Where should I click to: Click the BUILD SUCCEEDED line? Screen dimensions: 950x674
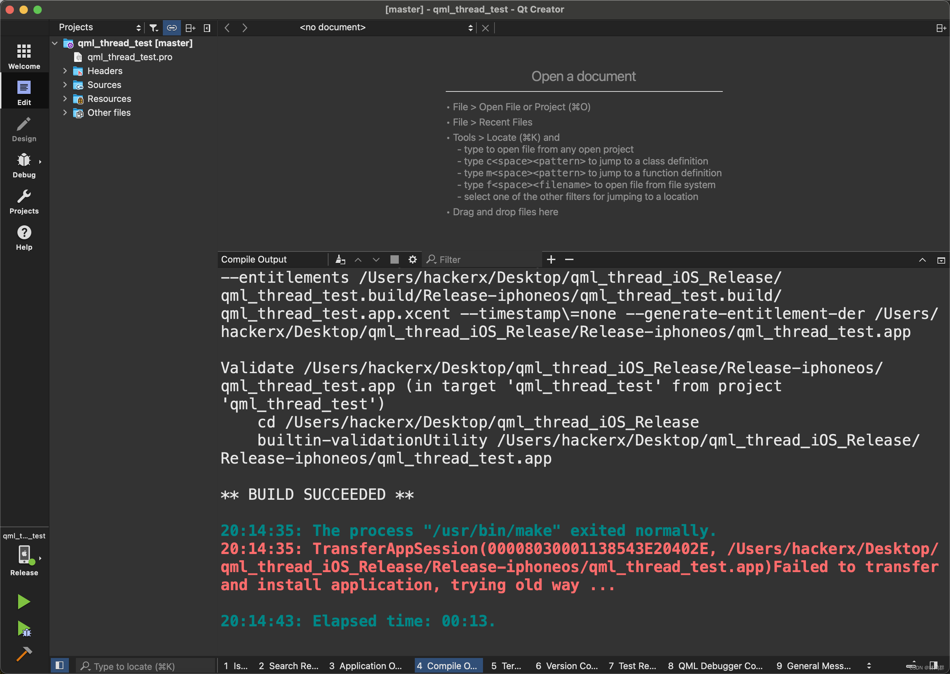click(x=317, y=494)
